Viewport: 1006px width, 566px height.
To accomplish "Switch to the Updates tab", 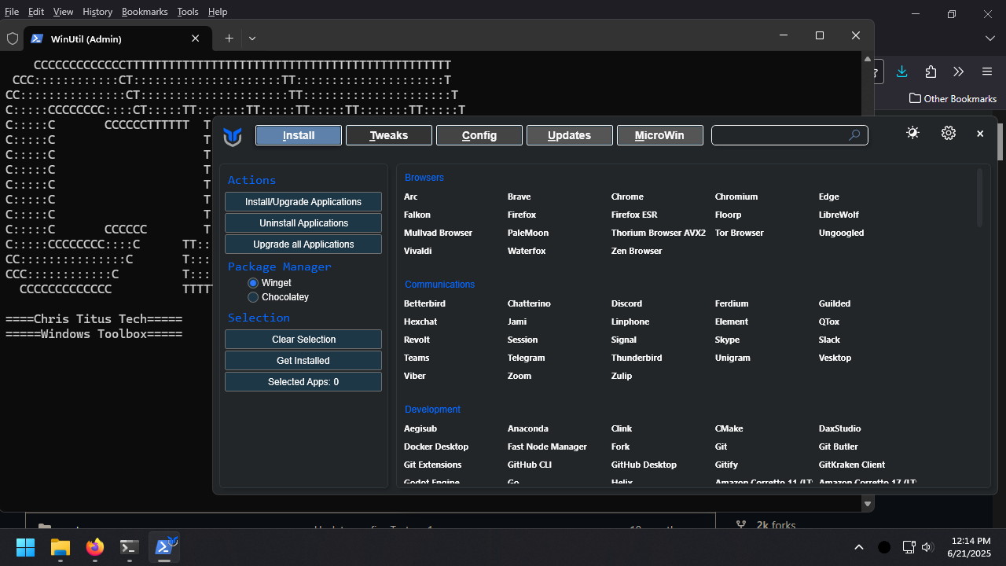I will click(x=570, y=135).
